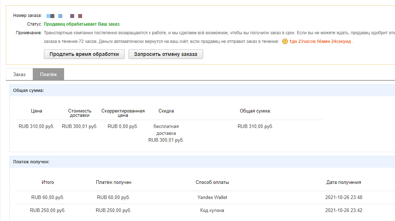This screenshot has width=395, height=221.
Task: Click the Цена column header
Action: point(36,111)
